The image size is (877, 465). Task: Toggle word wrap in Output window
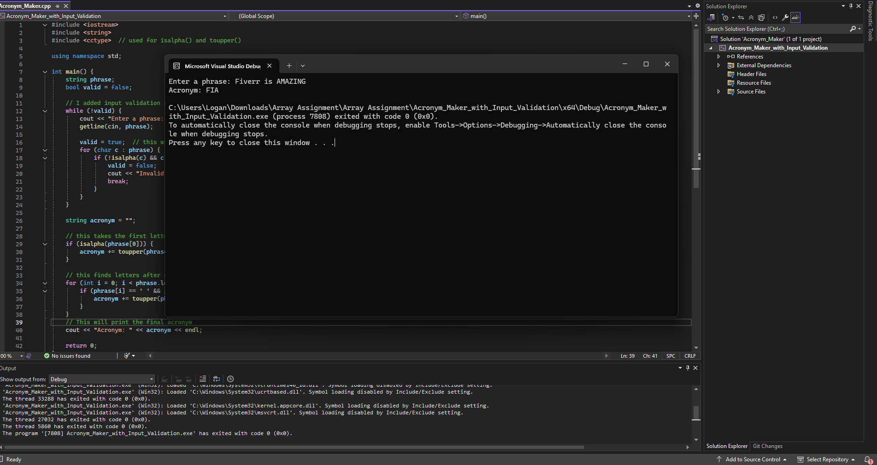click(x=217, y=379)
